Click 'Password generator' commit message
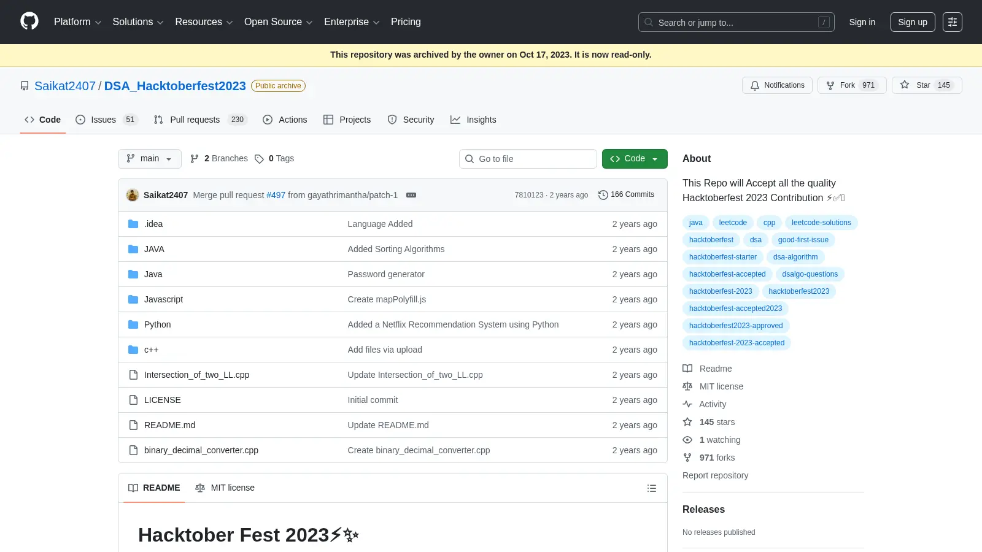Viewport: 982px width, 552px height. 386,274
